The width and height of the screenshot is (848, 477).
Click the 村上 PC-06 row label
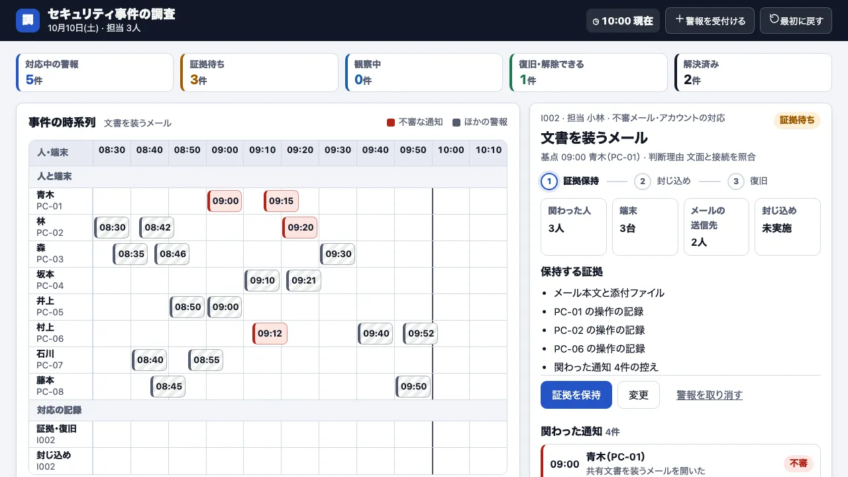61,333
